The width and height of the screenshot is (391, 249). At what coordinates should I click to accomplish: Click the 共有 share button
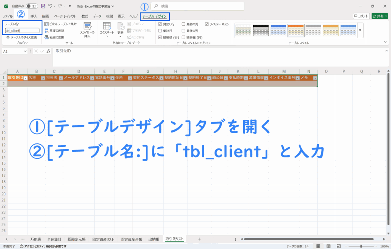pos(380,16)
